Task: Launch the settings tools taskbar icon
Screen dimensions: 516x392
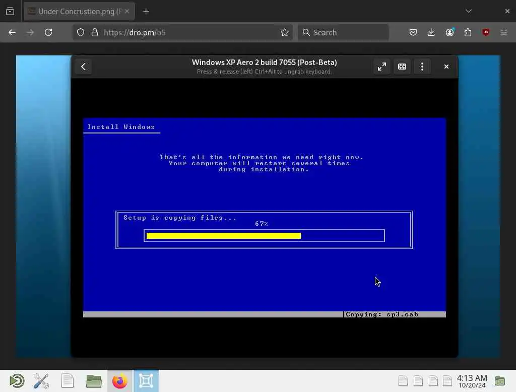Action: click(x=41, y=381)
